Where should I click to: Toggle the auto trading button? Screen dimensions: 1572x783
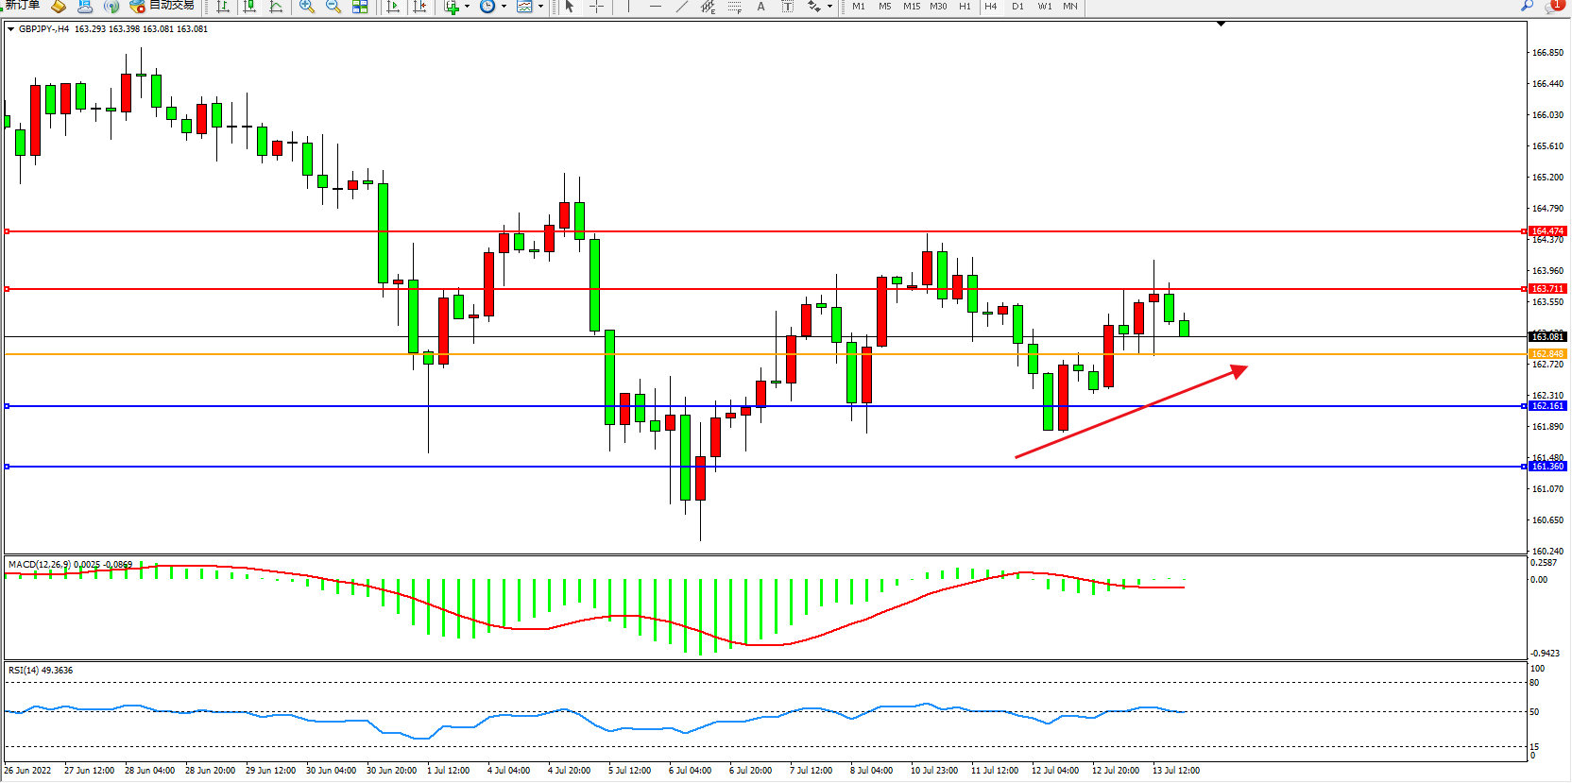pyautogui.click(x=162, y=6)
